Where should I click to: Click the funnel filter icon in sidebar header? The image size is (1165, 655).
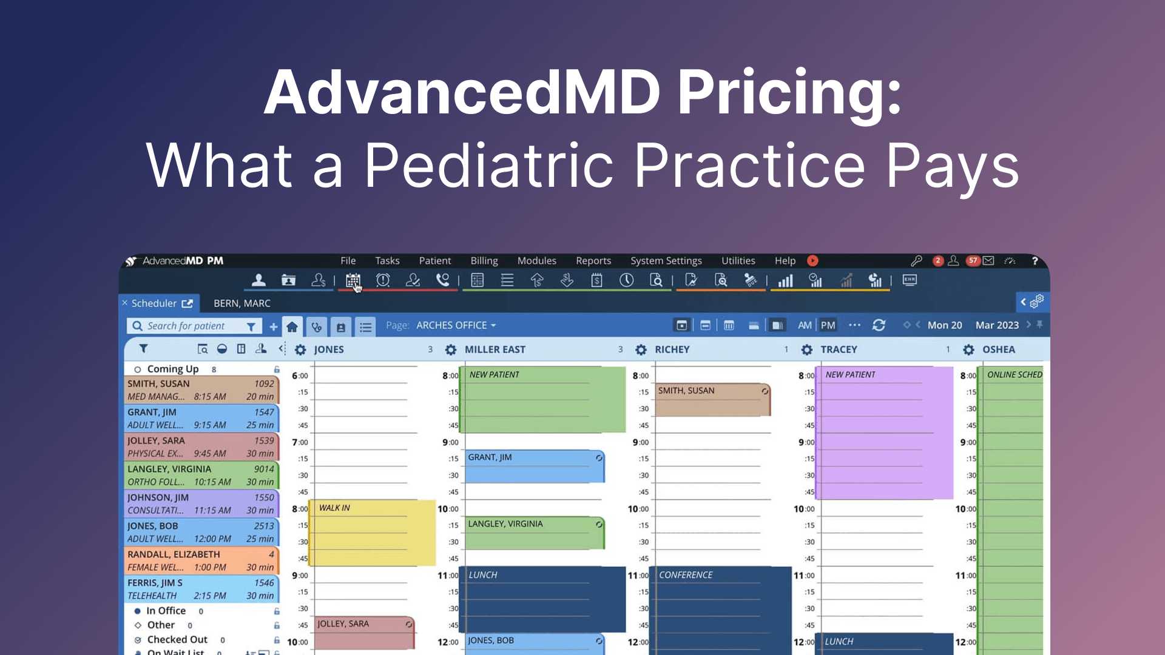pyautogui.click(x=143, y=349)
